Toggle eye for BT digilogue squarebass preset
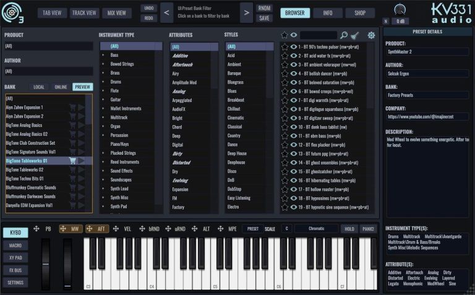The width and height of the screenshot is (475, 295). pyautogui.click(x=294, y=109)
